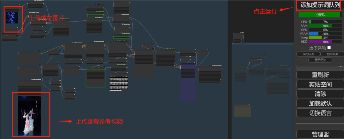This screenshot has width=344, height=139.
Task: Open the 显示队列 queue view
Action: [332, 54]
